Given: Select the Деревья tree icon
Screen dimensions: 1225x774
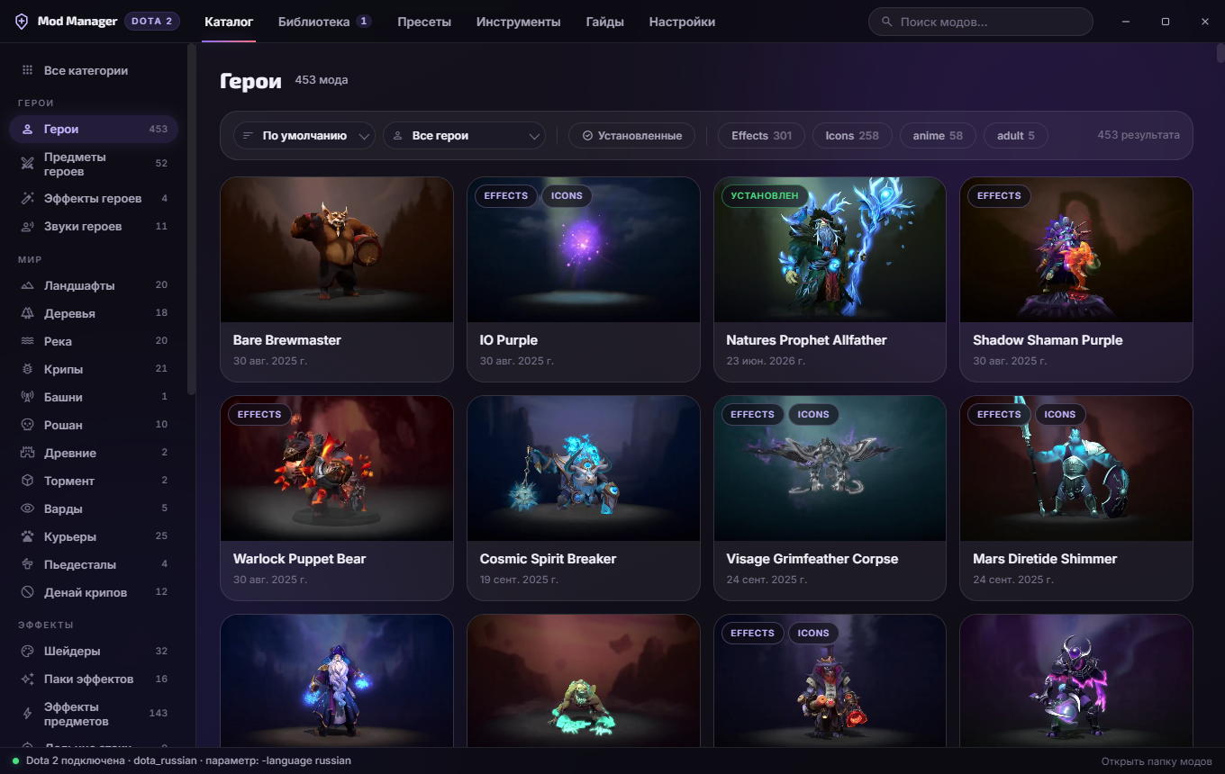Looking at the screenshot, I should 27,314.
